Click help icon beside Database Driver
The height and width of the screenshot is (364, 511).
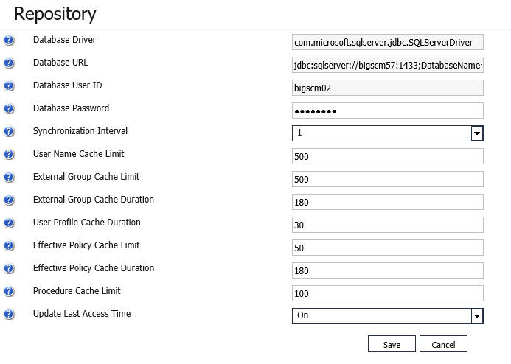point(9,41)
